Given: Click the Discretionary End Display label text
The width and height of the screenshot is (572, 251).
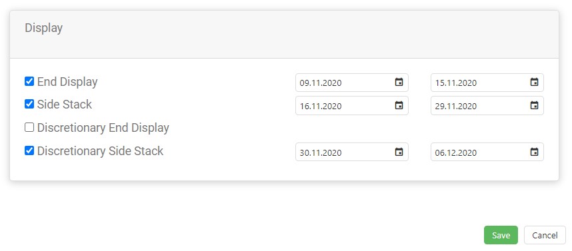Looking at the screenshot, I should (x=103, y=128).
